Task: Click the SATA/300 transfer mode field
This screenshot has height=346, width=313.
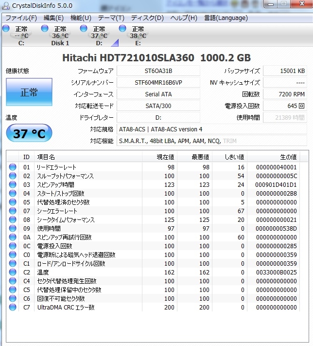Action: 158,106
